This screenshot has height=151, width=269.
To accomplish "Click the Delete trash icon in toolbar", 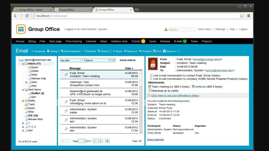I will click(48, 51).
